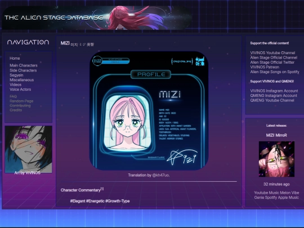Image resolution: width=304 pixels, height=228 pixels.
Task: Open QMENG Instagram Account link
Action: click(x=274, y=96)
